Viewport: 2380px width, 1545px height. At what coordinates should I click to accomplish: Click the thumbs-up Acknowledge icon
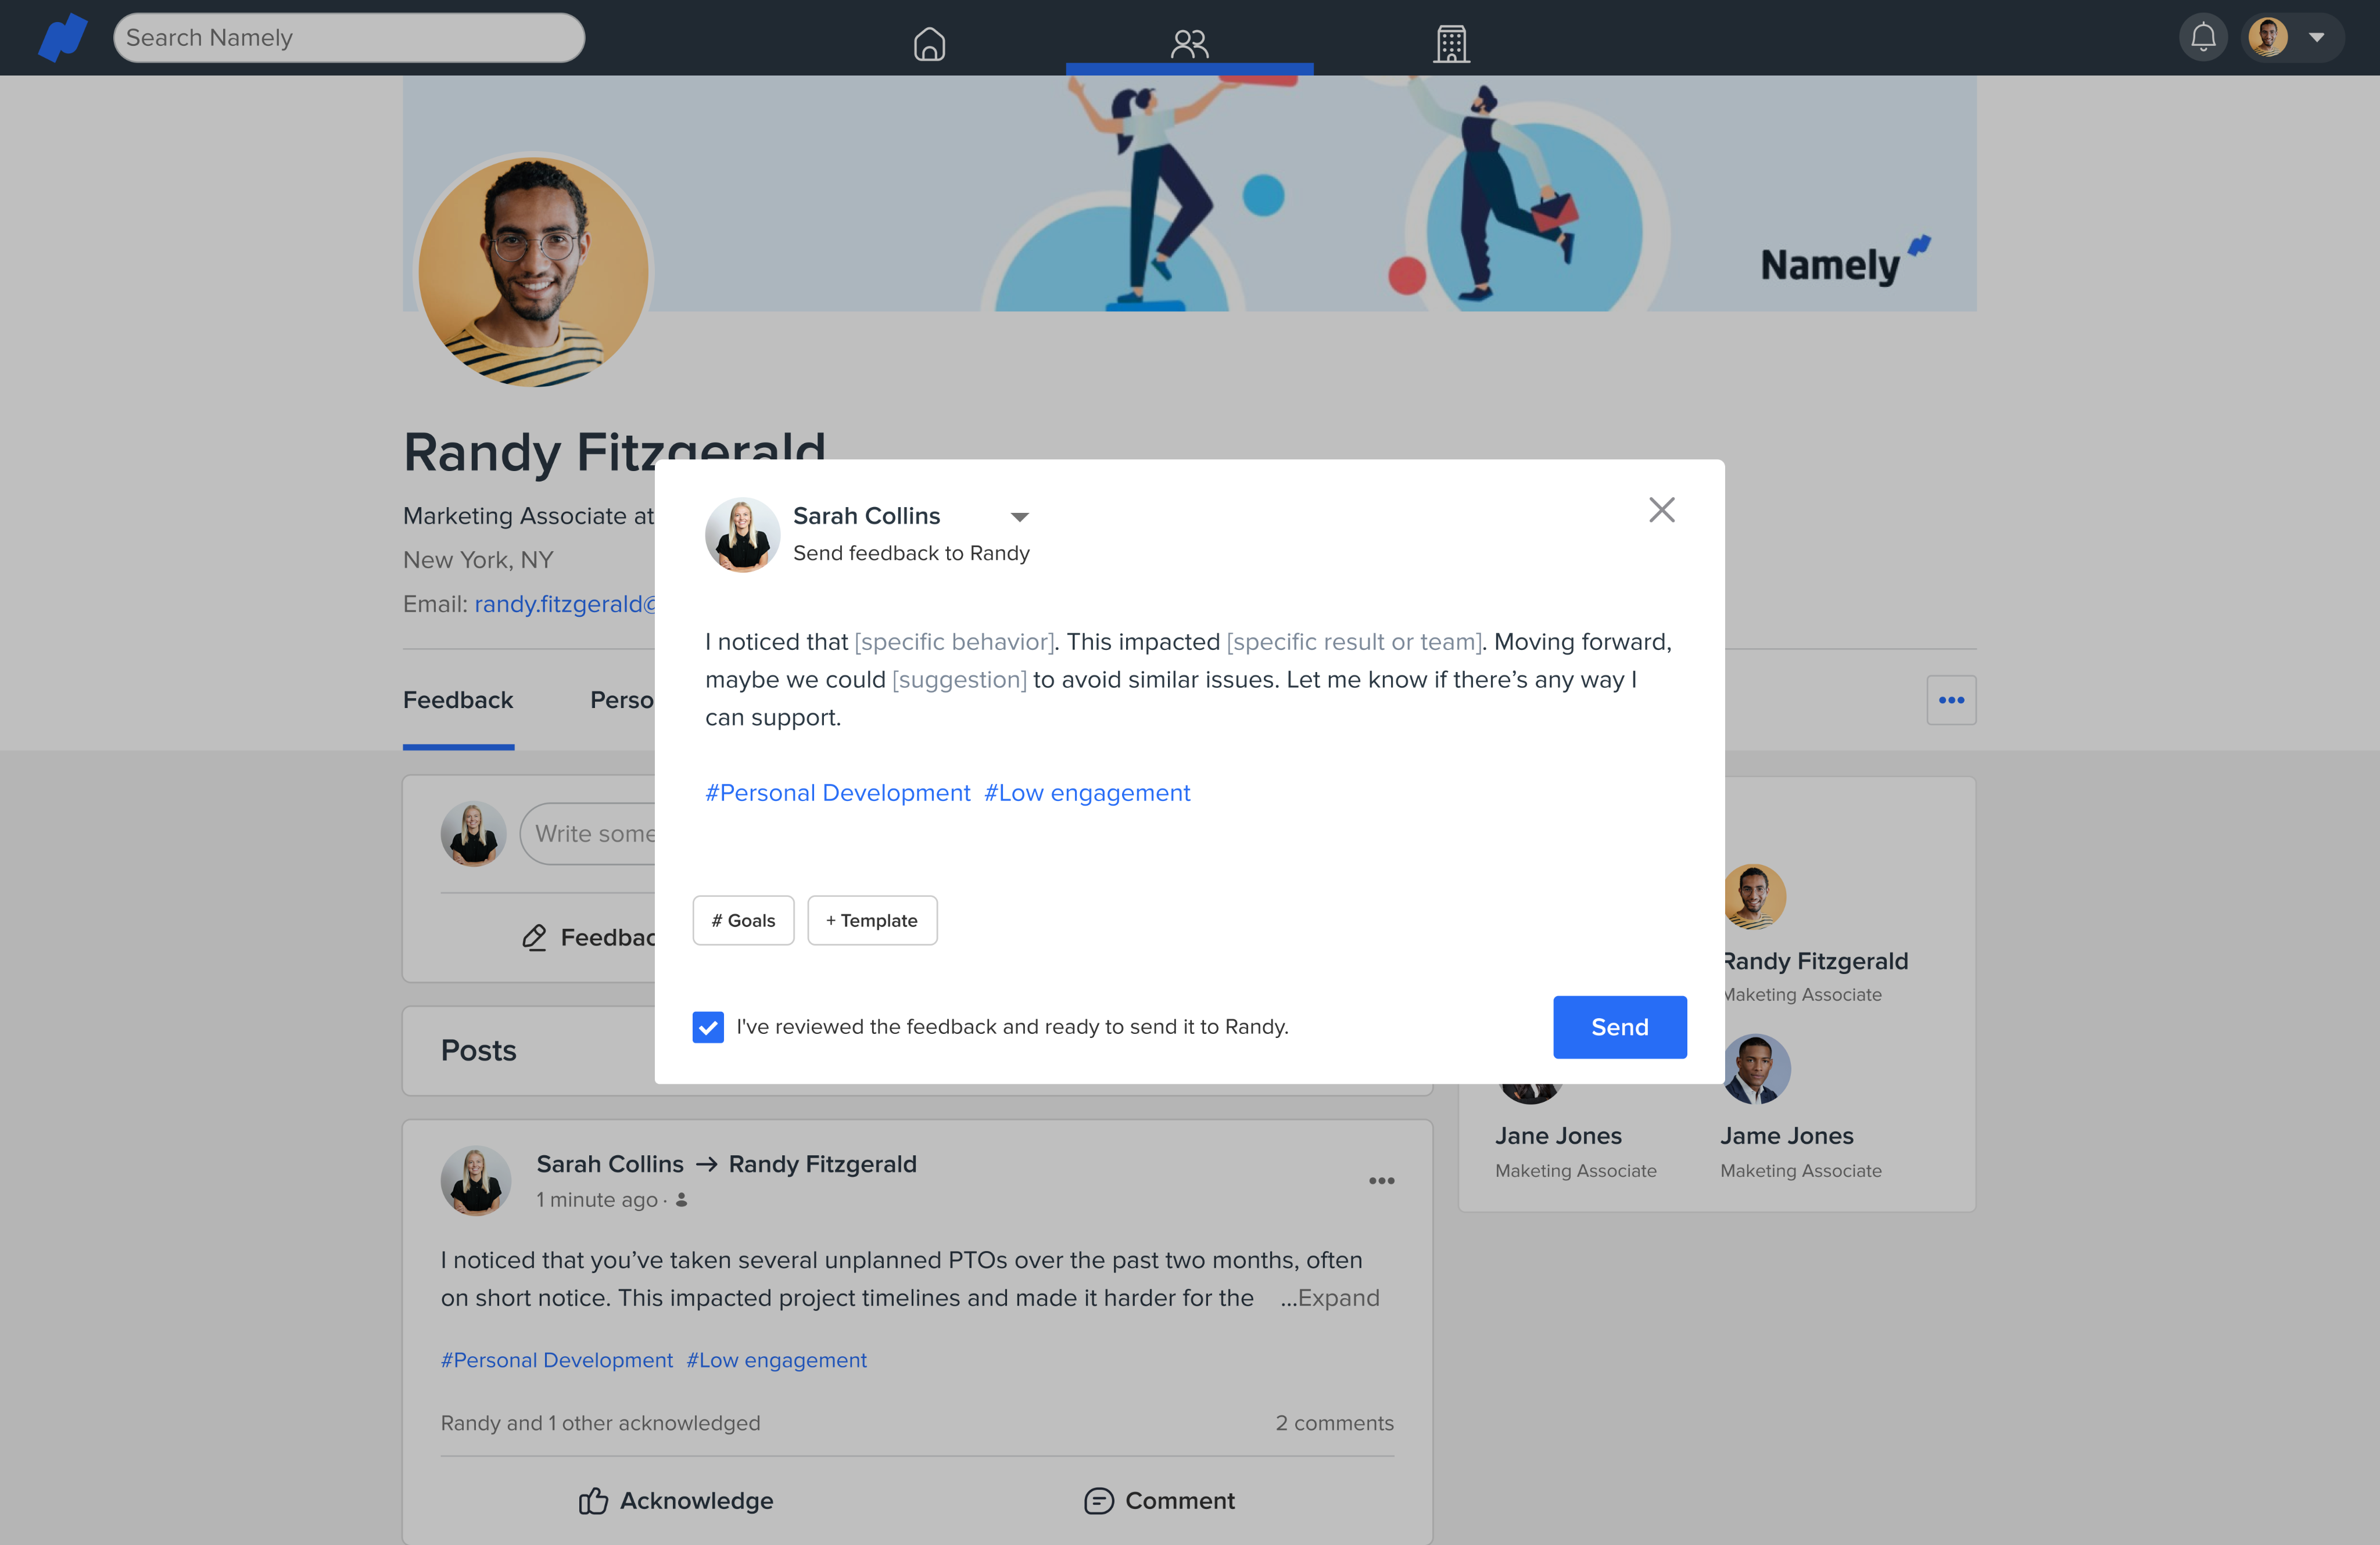click(593, 1500)
